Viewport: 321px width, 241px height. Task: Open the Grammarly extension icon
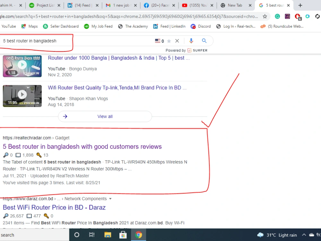277,16
